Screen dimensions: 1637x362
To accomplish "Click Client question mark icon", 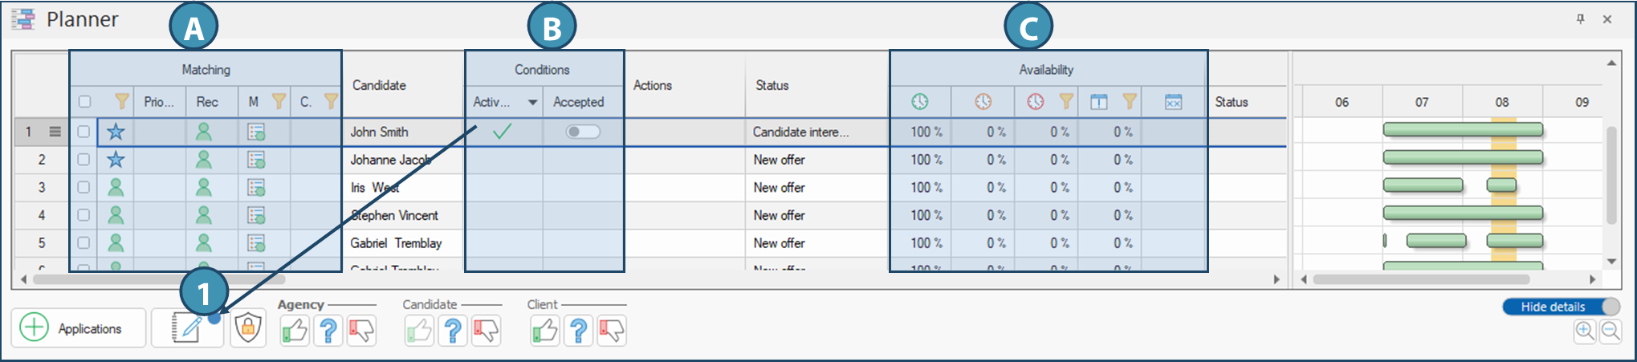I will click(x=578, y=330).
